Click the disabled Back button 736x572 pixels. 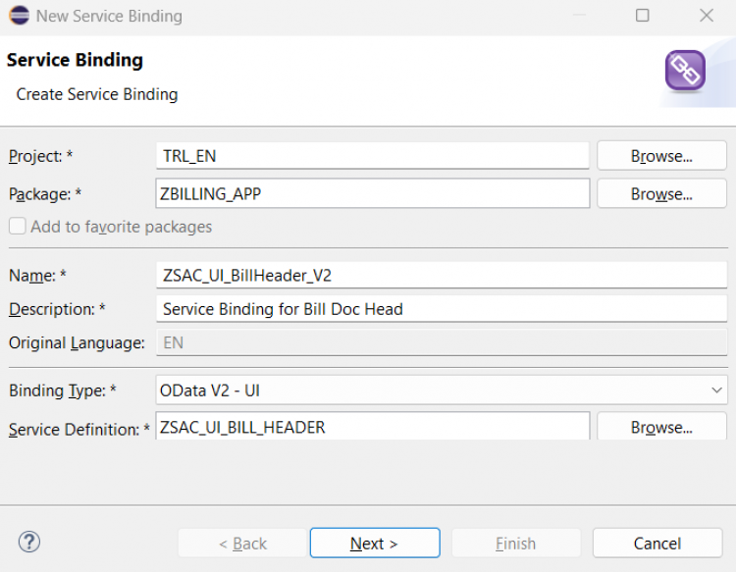[242, 544]
